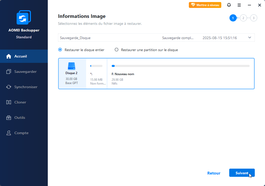
Task: Select the 15.98 MB unformatted partition
Action: click(x=97, y=74)
